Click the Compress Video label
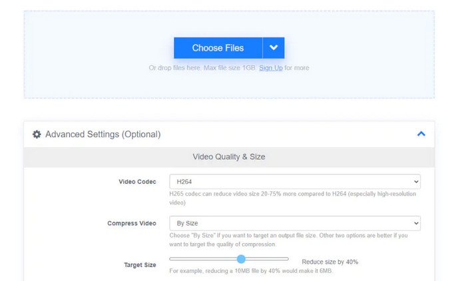This screenshot has height=281, width=466. tap(132, 224)
